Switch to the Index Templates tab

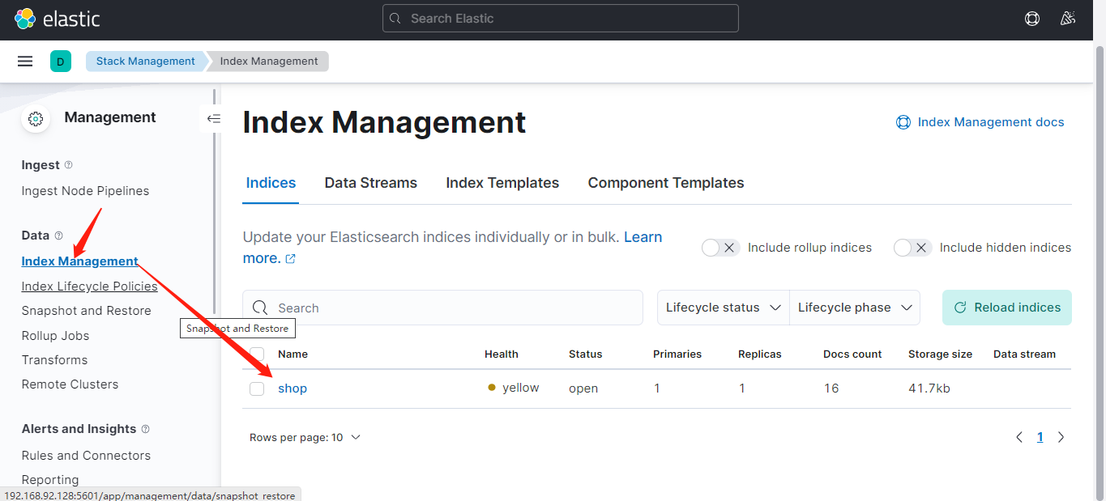[x=502, y=183]
